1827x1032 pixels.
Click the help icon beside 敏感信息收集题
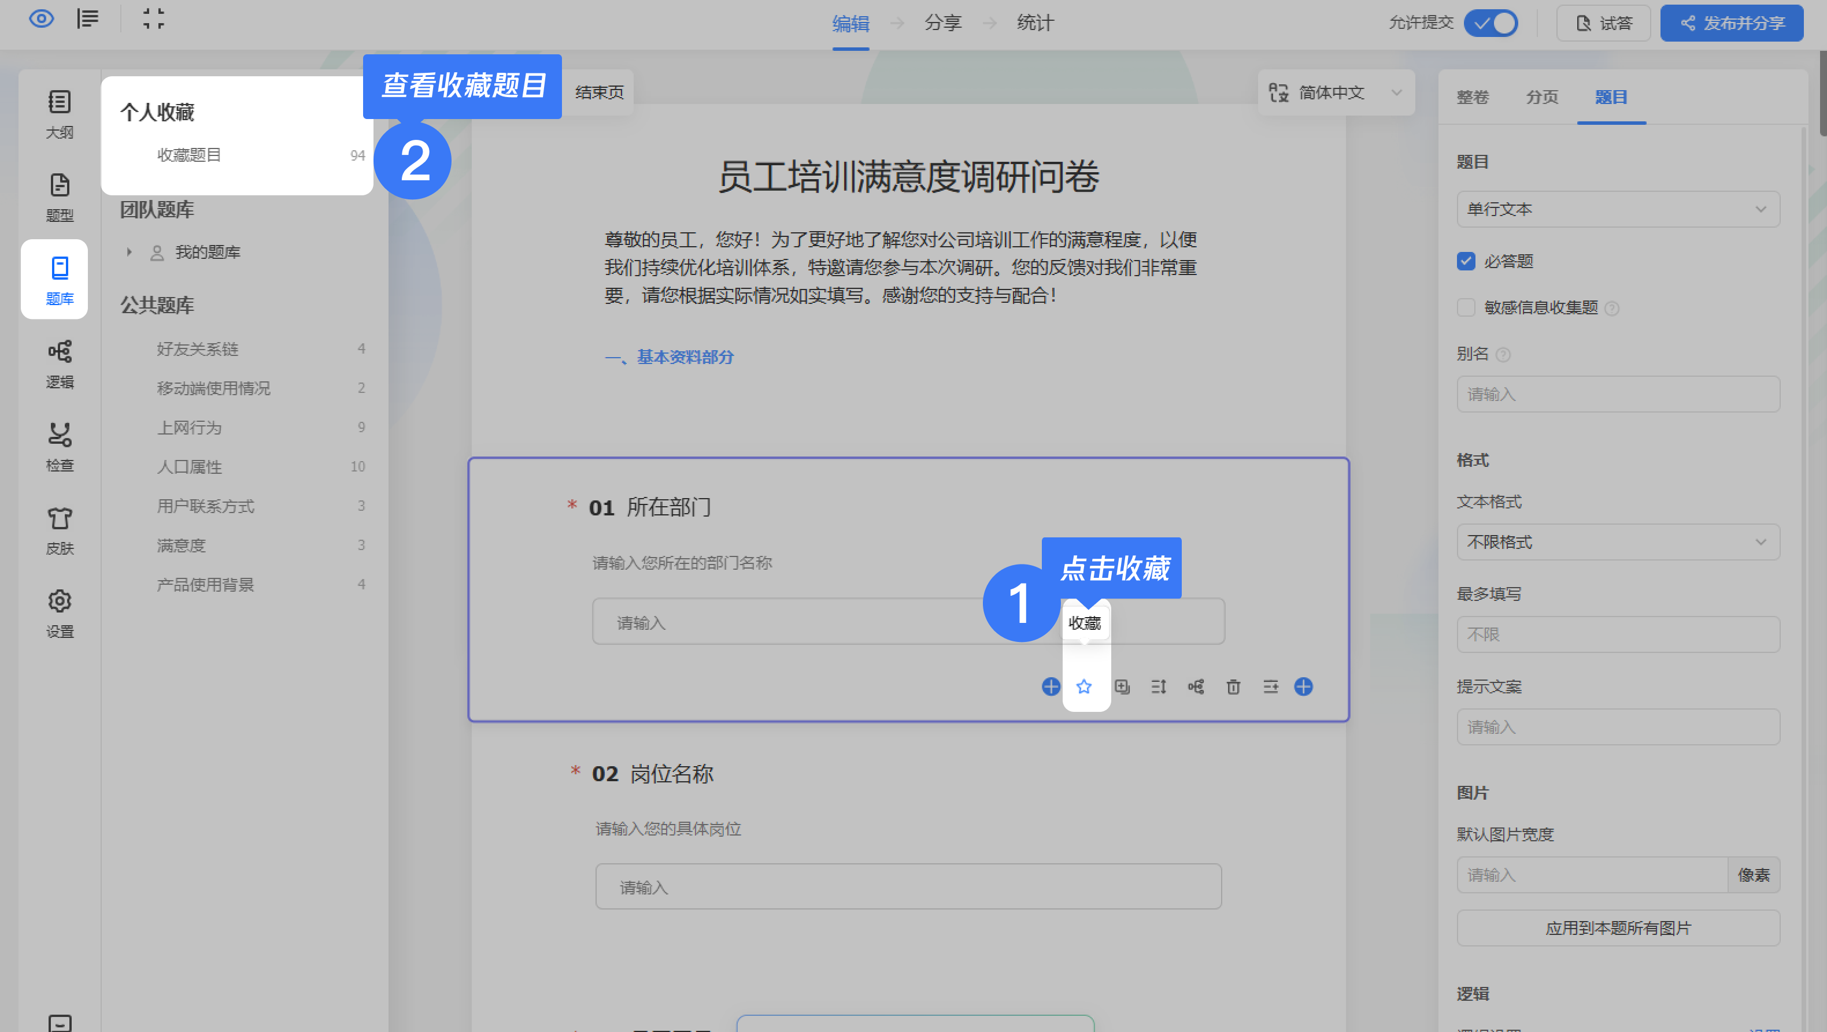[1611, 309]
